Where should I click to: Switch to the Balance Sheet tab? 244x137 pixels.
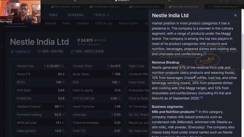[128, 23]
